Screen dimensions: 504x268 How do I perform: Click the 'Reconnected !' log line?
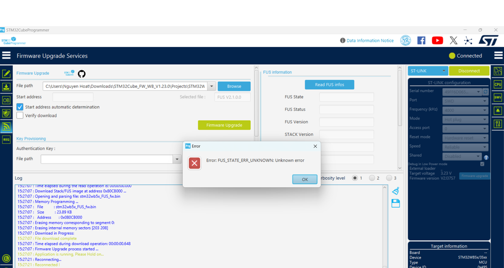point(38,265)
